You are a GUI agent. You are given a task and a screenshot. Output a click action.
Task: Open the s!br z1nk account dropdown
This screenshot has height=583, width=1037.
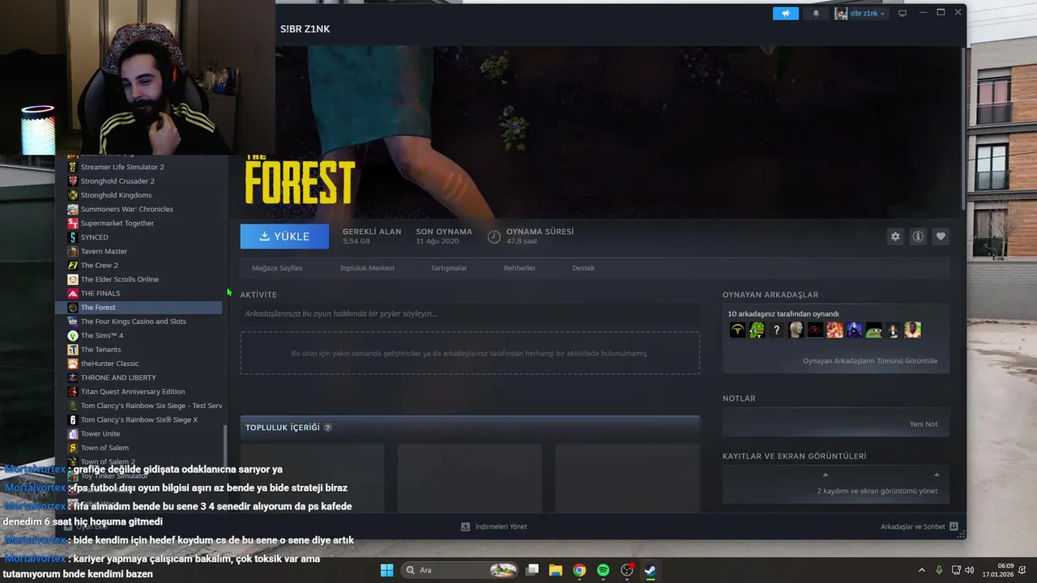tap(861, 13)
